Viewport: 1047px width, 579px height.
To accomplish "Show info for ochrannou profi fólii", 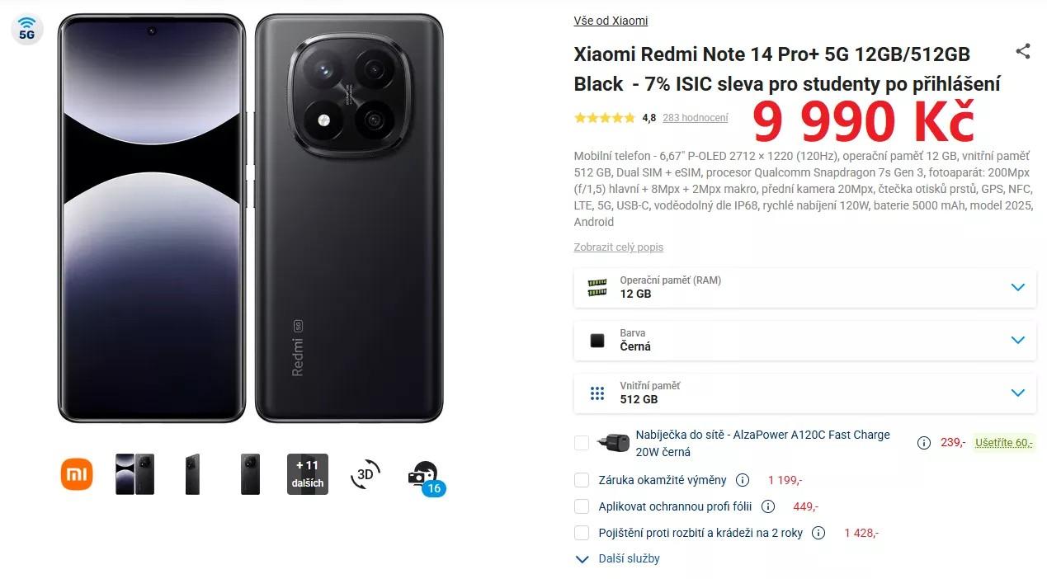I will [768, 506].
